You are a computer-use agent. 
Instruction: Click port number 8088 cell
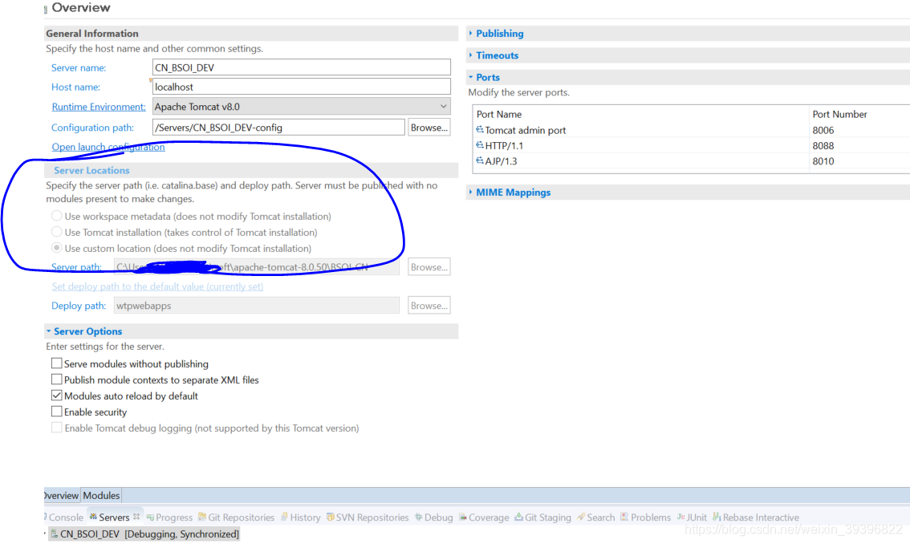[823, 146]
